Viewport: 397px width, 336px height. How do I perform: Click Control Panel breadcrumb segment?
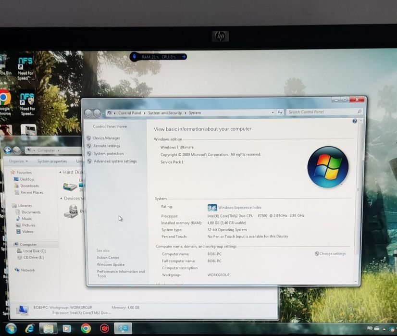coord(130,113)
